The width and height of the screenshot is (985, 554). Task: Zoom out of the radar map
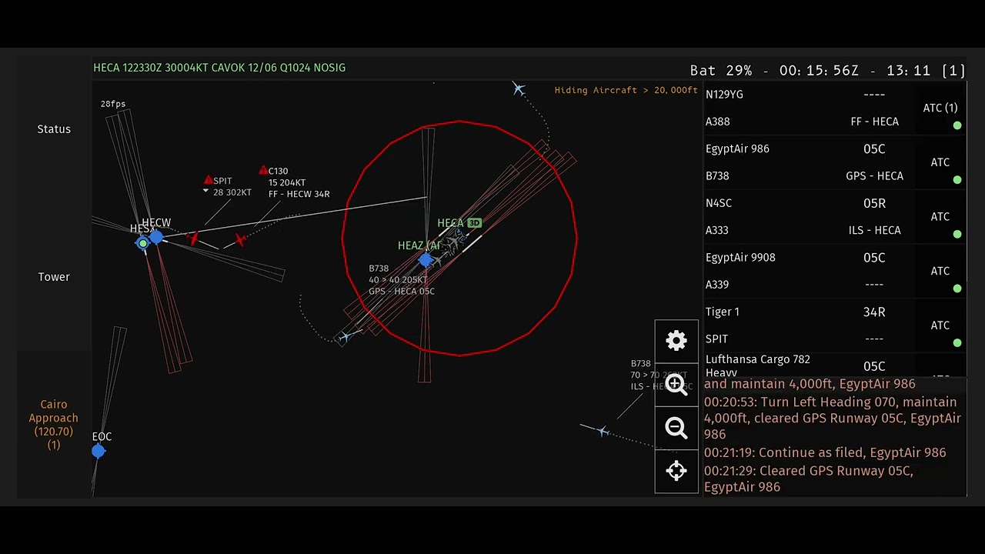point(676,428)
